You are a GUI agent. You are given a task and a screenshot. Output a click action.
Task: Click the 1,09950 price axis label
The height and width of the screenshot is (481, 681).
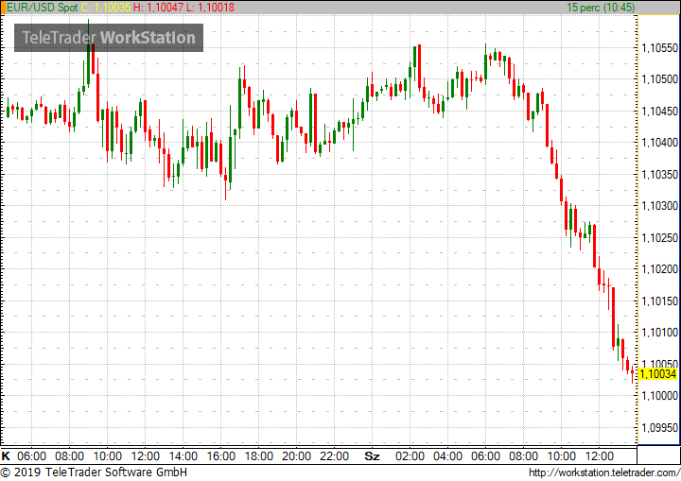pyautogui.click(x=660, y=427)
